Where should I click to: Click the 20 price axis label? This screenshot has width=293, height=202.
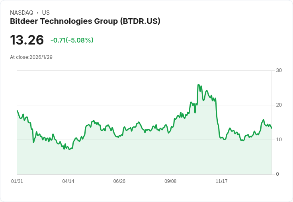pos(279,105)
